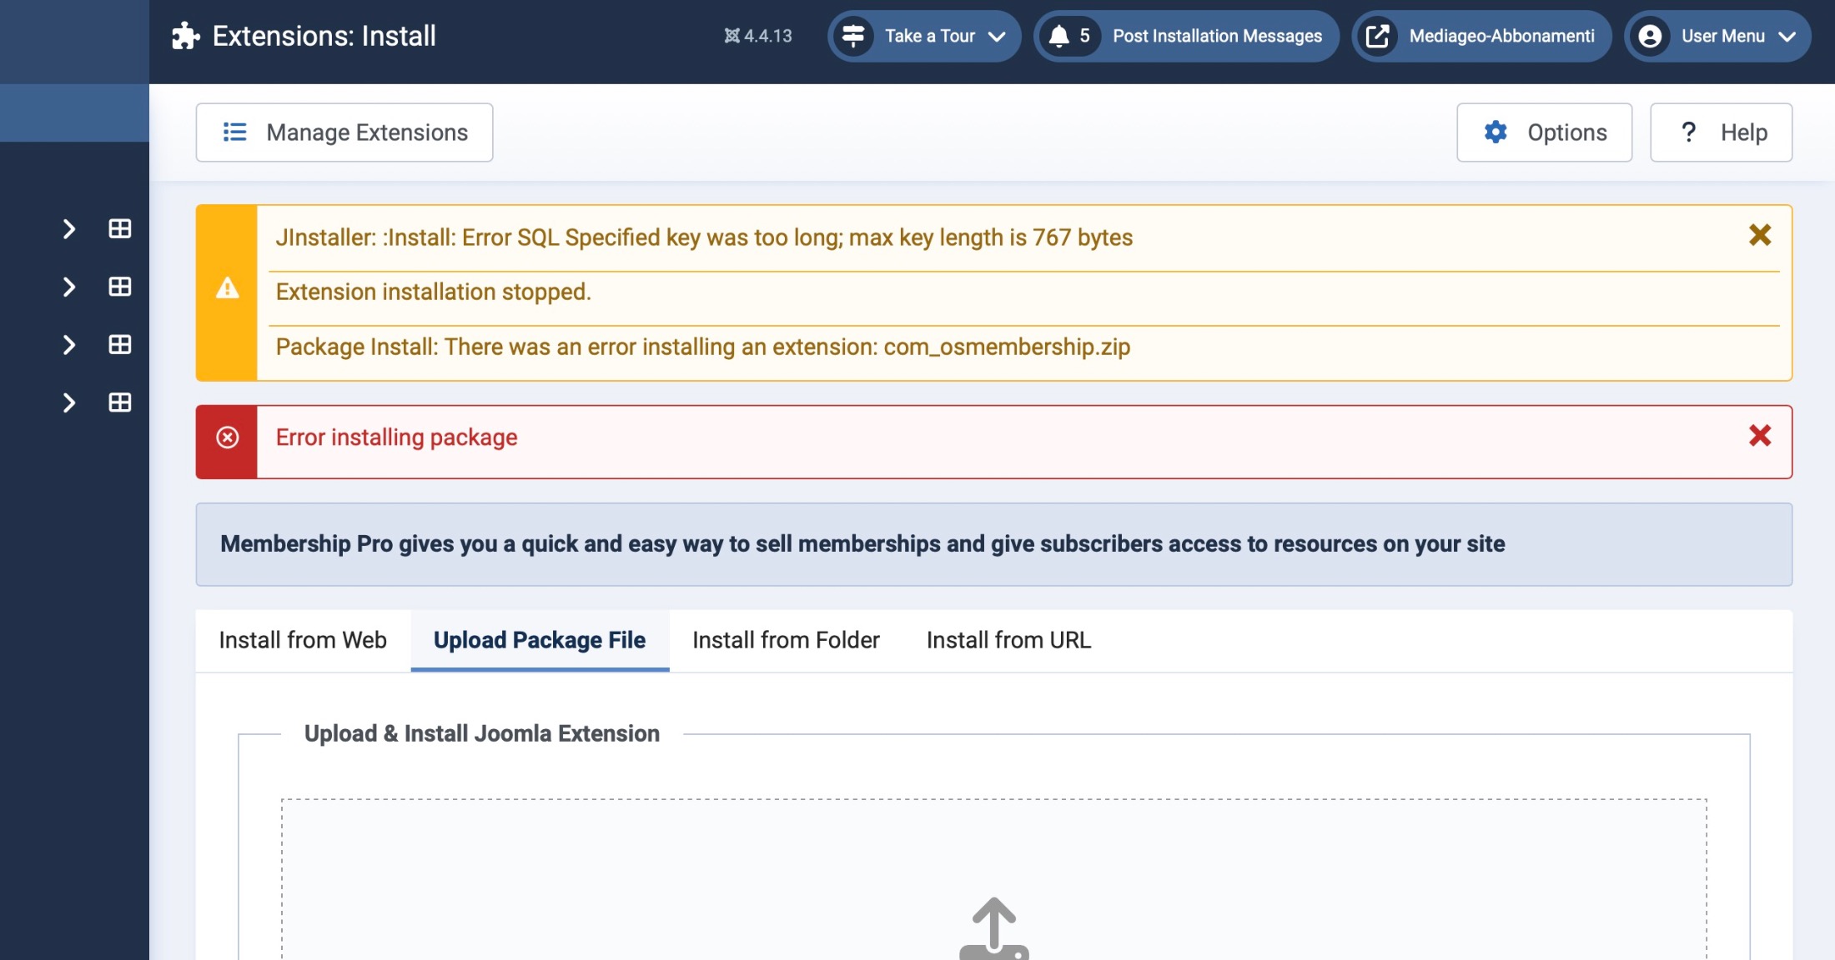This screenshot has width=1835, height=960.
Task: Click the upload arrow icon in drop zone
Action: (994, 927)
